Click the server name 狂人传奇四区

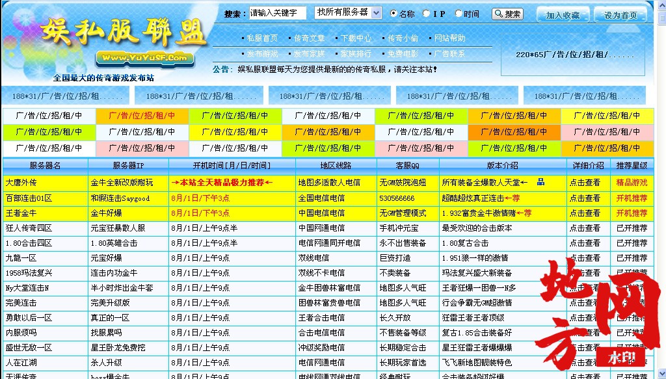point(29,228)
